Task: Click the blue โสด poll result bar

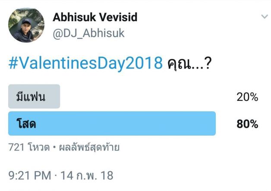Action: point(112,123)
